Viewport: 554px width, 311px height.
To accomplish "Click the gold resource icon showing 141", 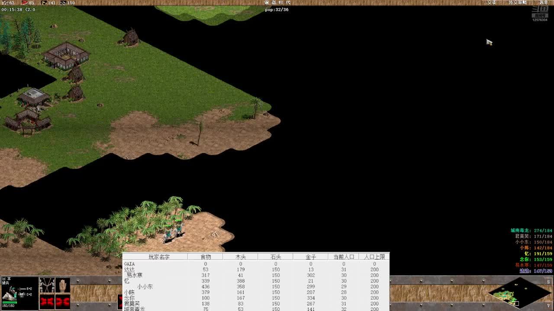I will pos(44,3).
